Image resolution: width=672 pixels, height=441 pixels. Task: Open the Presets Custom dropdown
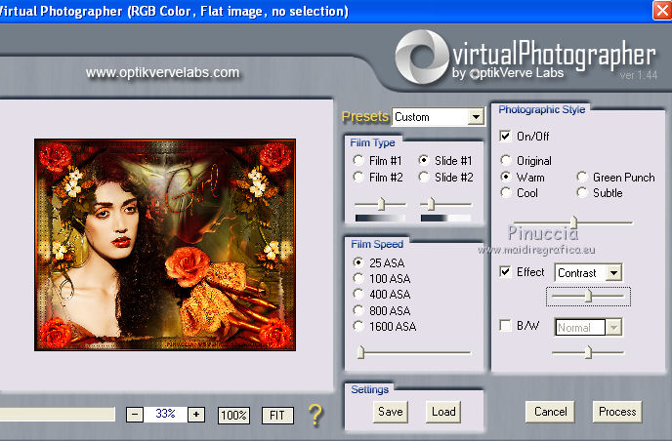439,117
